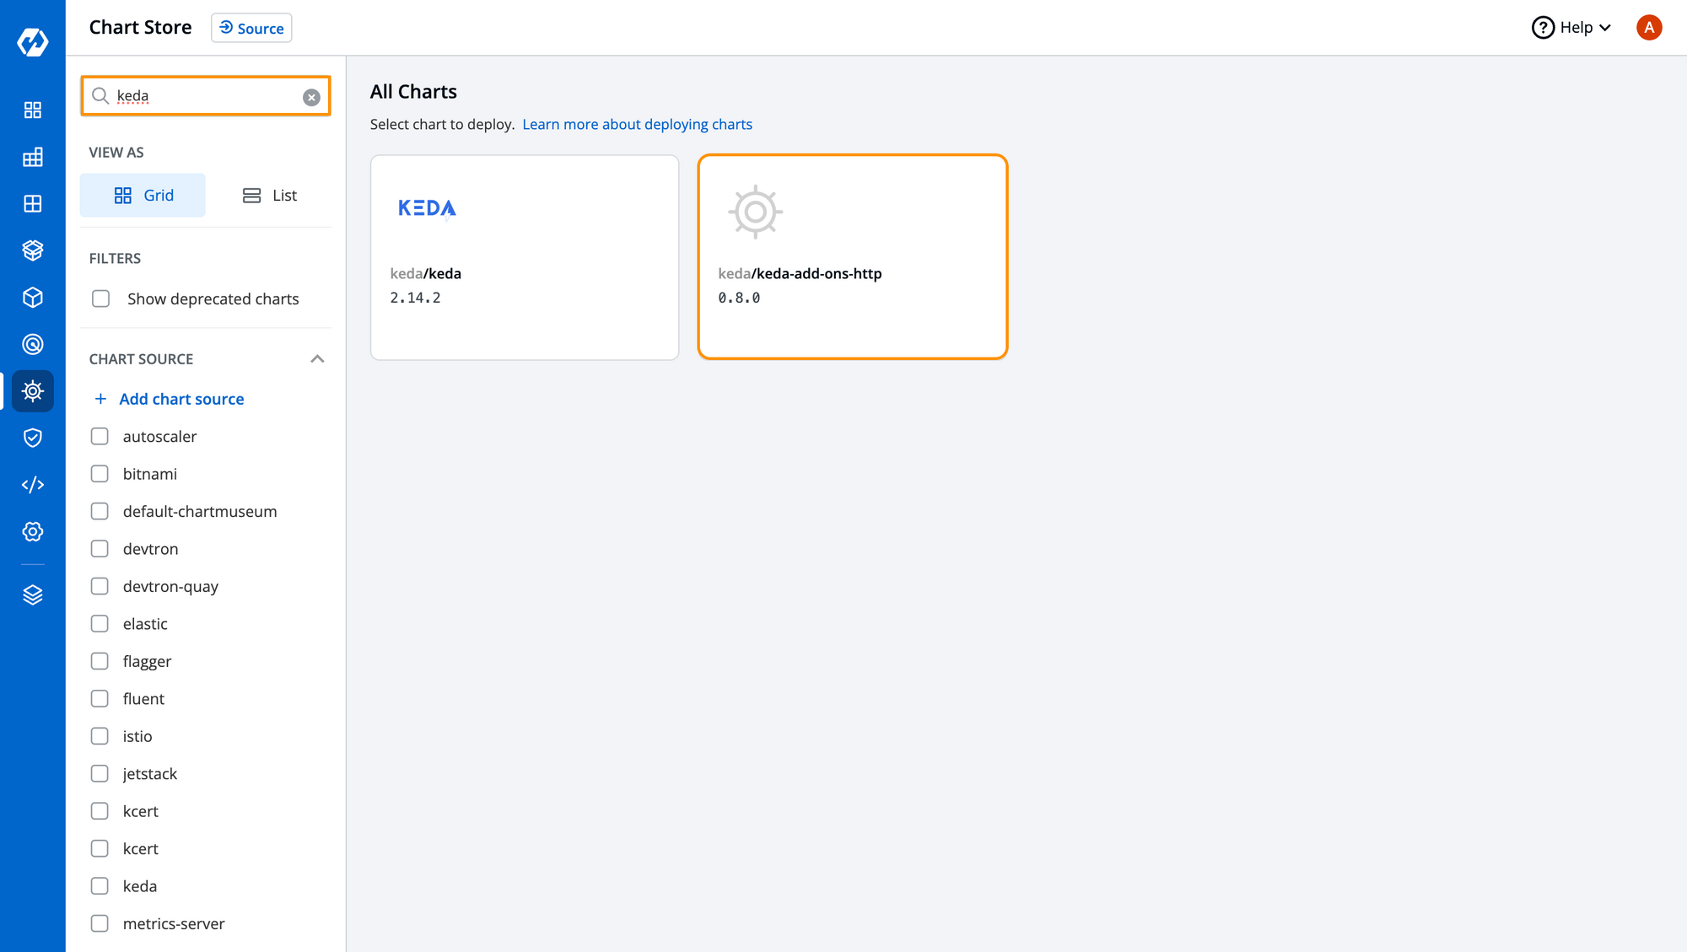This screenshot has width=1687, height=952.
Task: Select the keda/keda-add-ons-http chart name
Action: pos(800,273)
